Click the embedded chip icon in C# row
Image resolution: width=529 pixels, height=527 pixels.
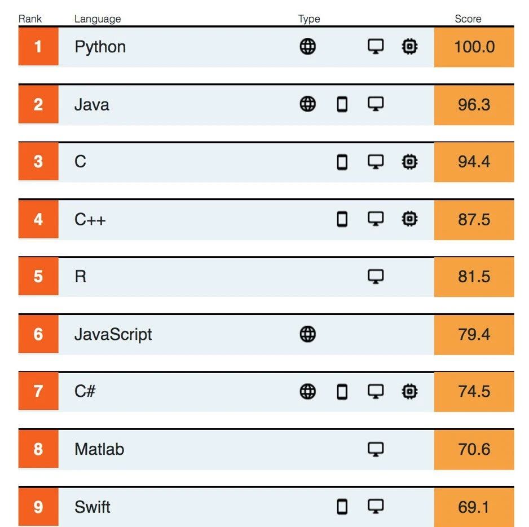409,392
